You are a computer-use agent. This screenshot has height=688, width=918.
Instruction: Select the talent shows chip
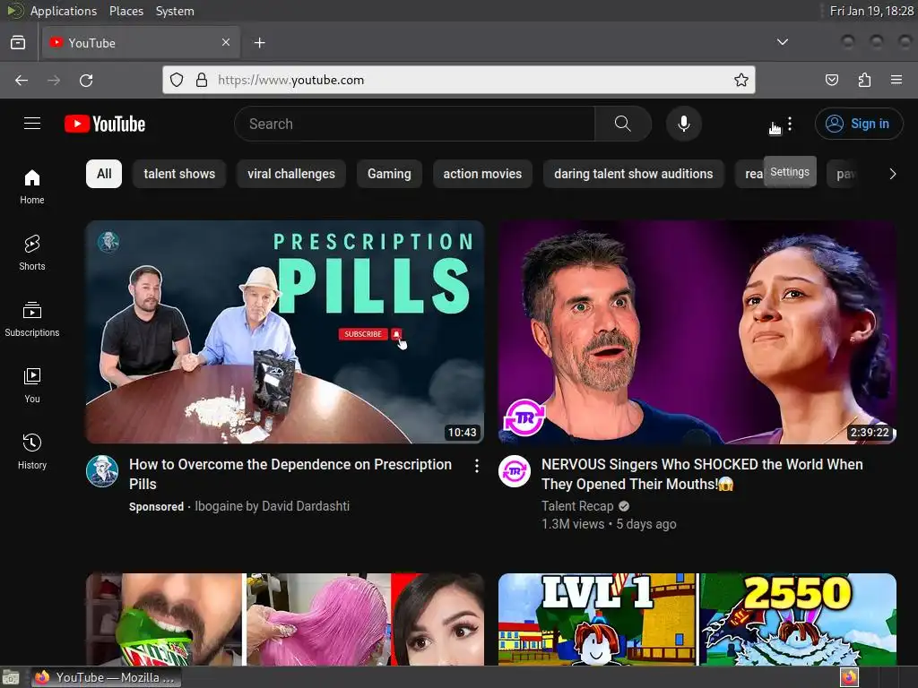(179, 174)
